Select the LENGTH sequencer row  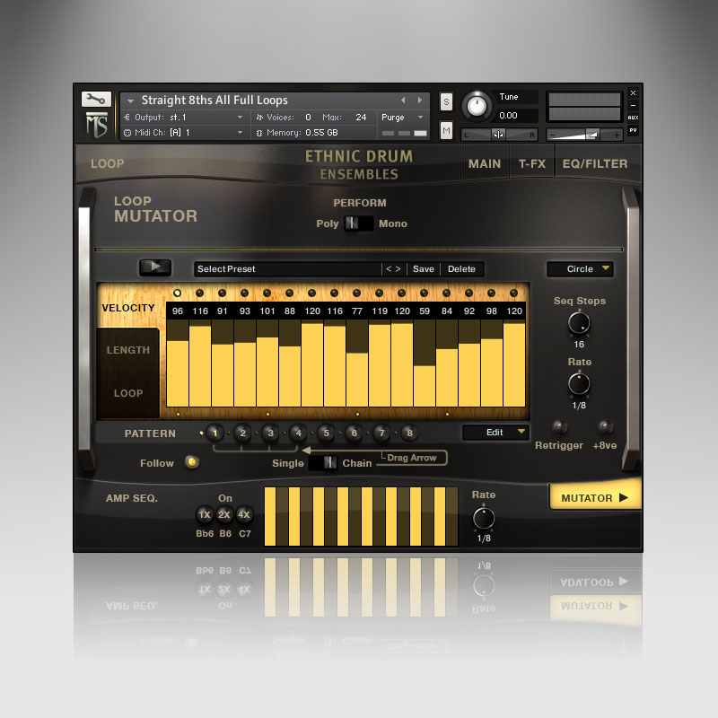click(x=128, y=350)
